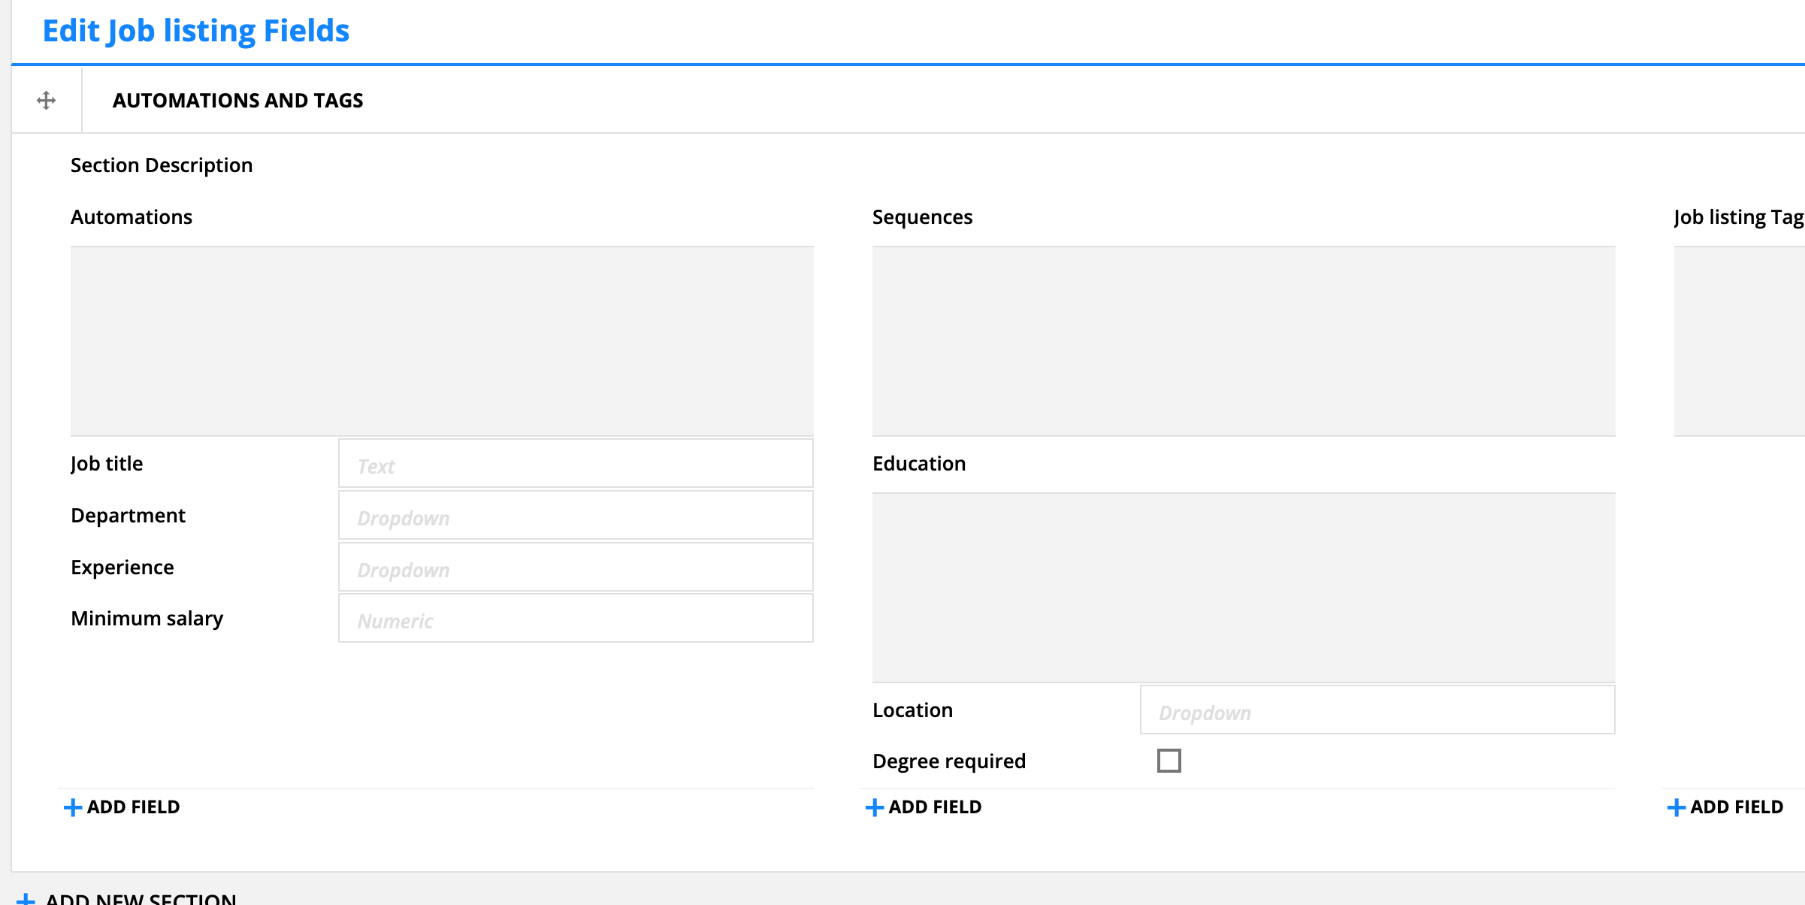Click inside the Automations gray box
This screenshot has height=905, width=1805.
(442, 341)
